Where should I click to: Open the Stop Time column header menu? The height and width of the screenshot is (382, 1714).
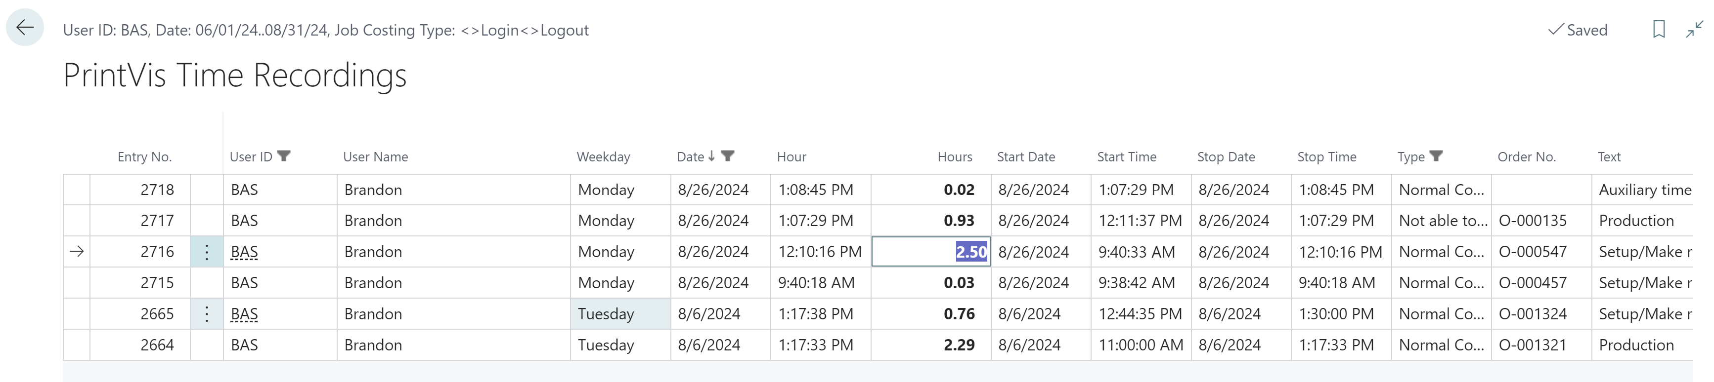pyautogui.click(x=1326, y=157)
